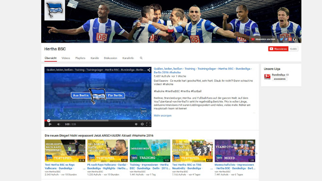Mute the video player volume
Viewport: 322px width, 181px height.
click(x=59, y=124)
